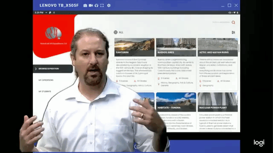Image resolution: width=273 pixels, height=153 pixels.
Task: Select Browse Expedition in the sidebar
Action: point(53,69)
